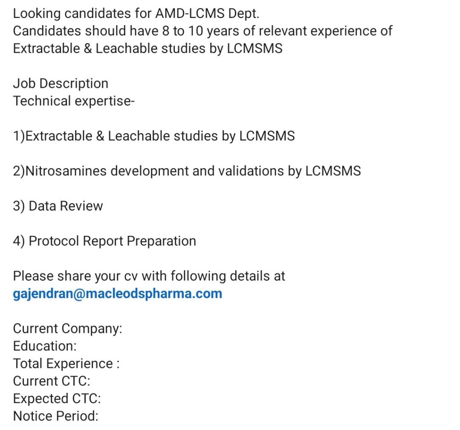Select the 'Expected CTC:' field label
Image resolution: width=460 pixels, height=430 pixels.
point(57,399)
